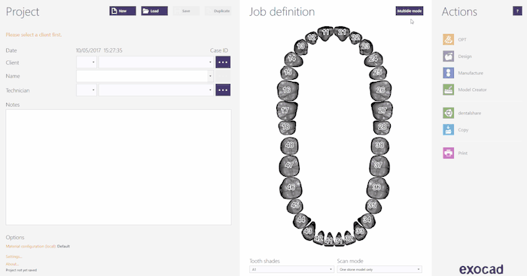Select tooth 16 in the dental chart

click(x=288, y=90)
